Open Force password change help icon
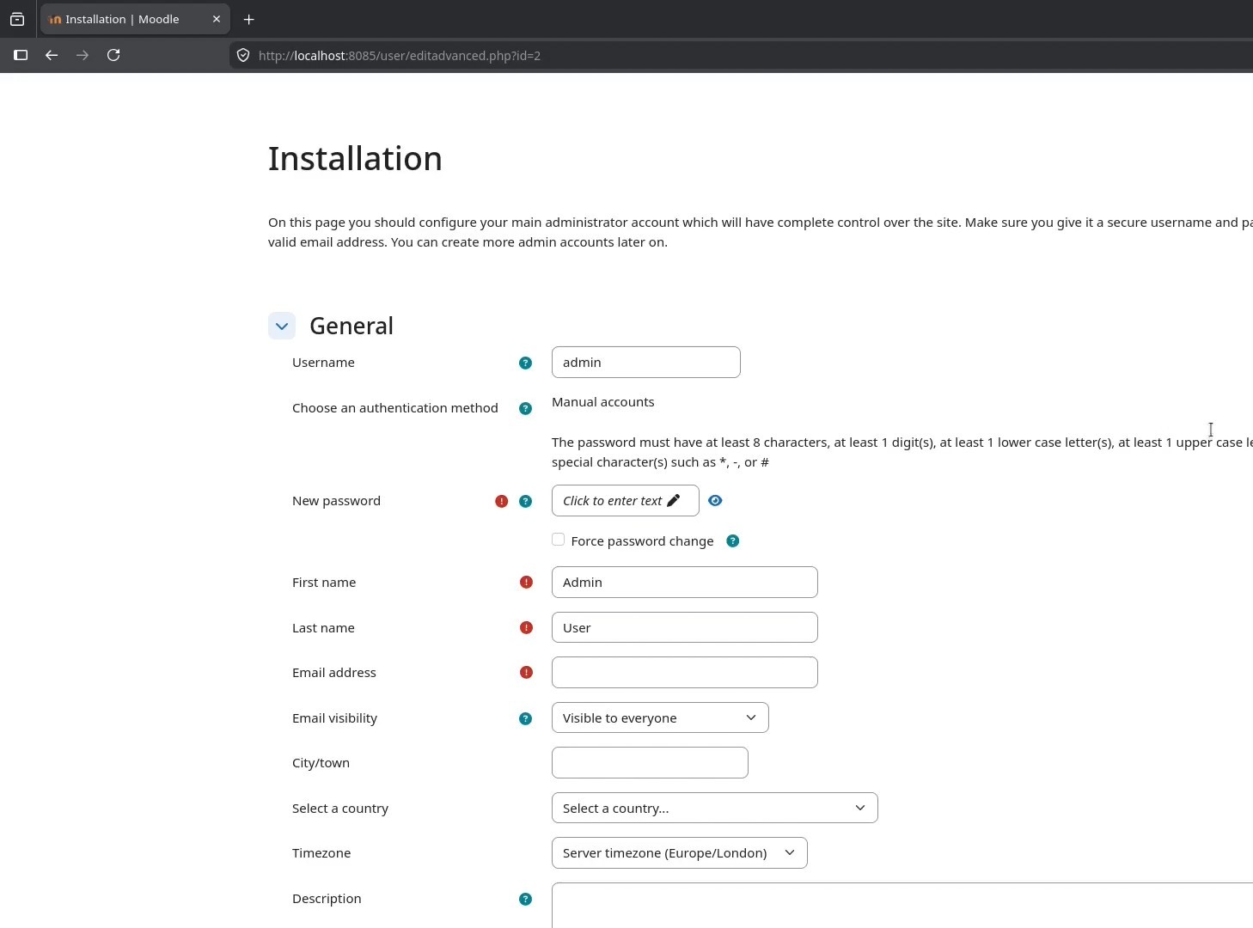The height and width of the screenshot is (928, 1253). pyautogui.click(x=732, y=540)
